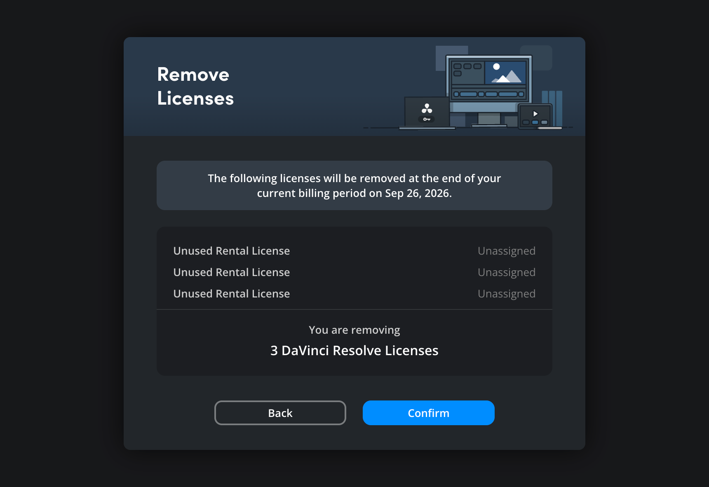709x487 pixels.
Task: Select the "3 DaVinci Resolve Licenses" summary text
Action: click(x=354, y=351)
